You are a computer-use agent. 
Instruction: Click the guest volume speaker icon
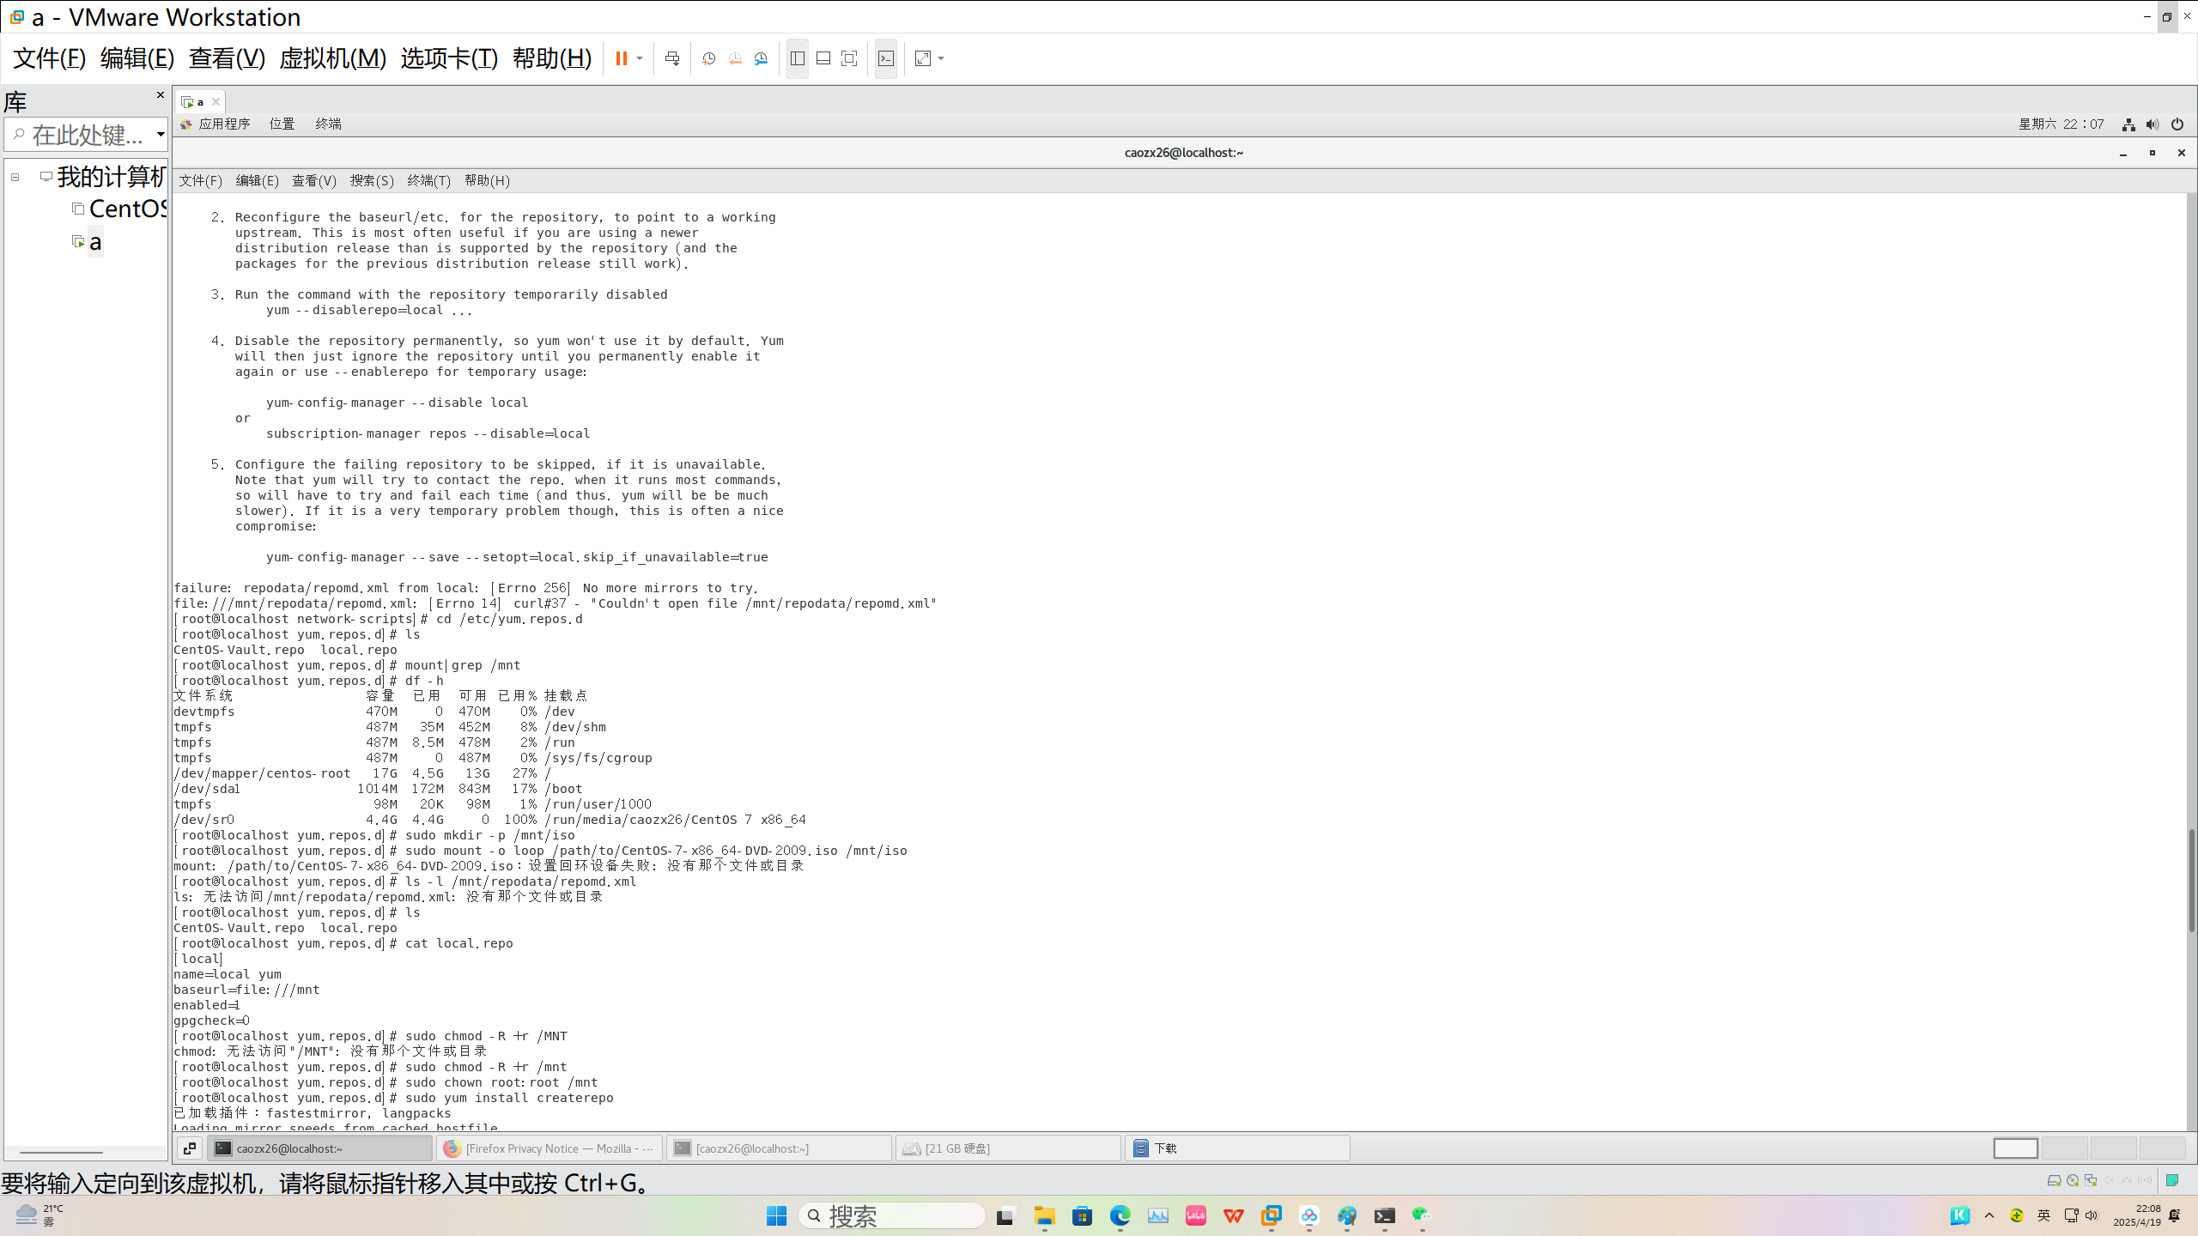(x=2152, y=124)
